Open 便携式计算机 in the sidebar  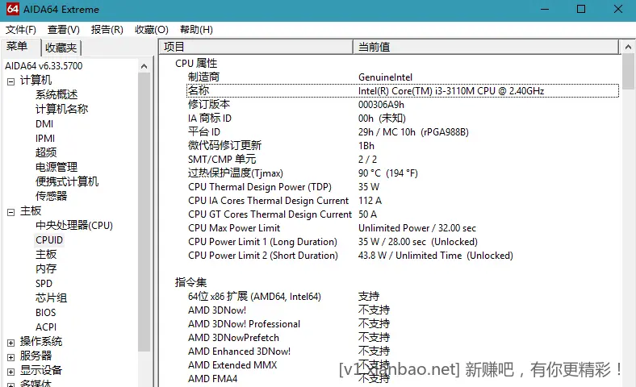pos(67,181)
